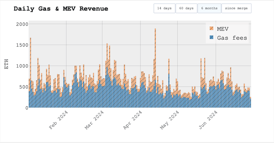Toggle the MEV series in legend

pos(223,28)
